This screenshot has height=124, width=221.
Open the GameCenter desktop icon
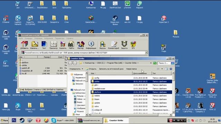pos(91,19)
